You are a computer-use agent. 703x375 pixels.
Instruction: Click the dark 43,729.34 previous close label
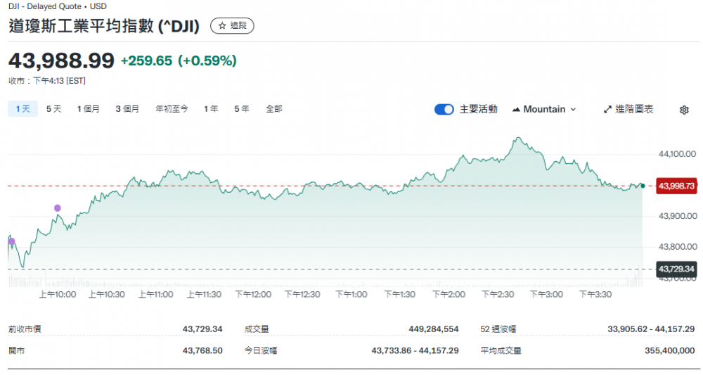click(x=676, y=269)
